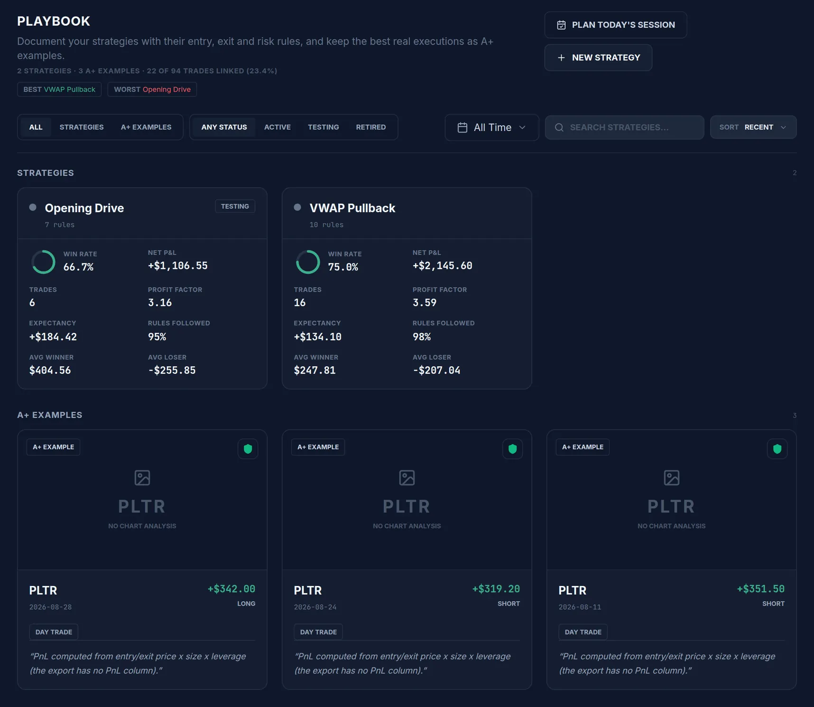
Task: Open the All Time date range dropdown
Action: tap(492, 128)
